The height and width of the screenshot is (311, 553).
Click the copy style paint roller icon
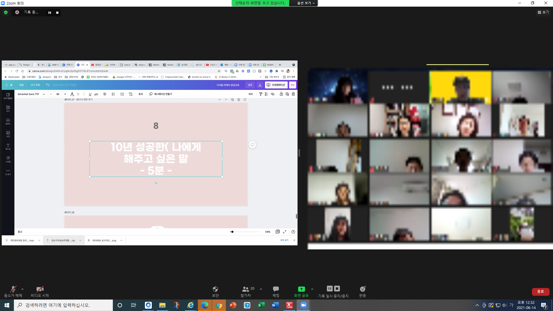coord(260,94)
